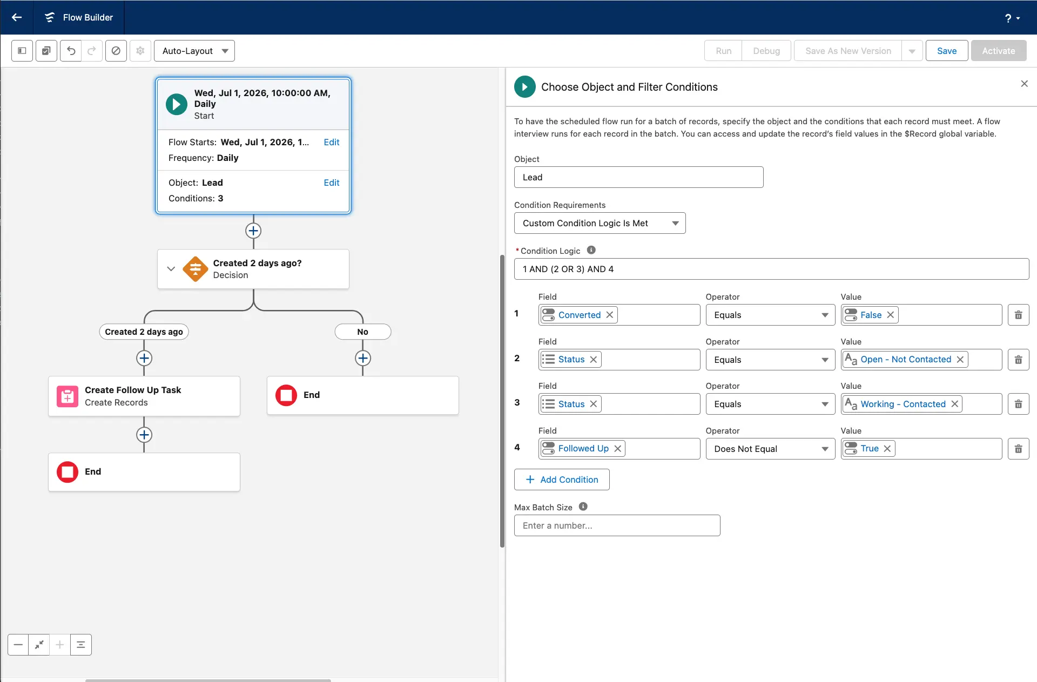The width and height of the screenshot is (1037, 682).
Task: Click the Max Batch Size number field
Action: [x=617, y=525]
